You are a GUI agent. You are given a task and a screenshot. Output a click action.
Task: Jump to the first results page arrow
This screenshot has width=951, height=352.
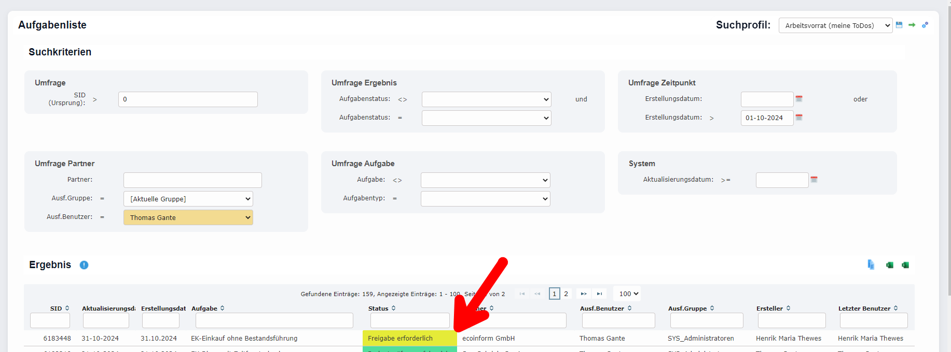tap(522, 294)
